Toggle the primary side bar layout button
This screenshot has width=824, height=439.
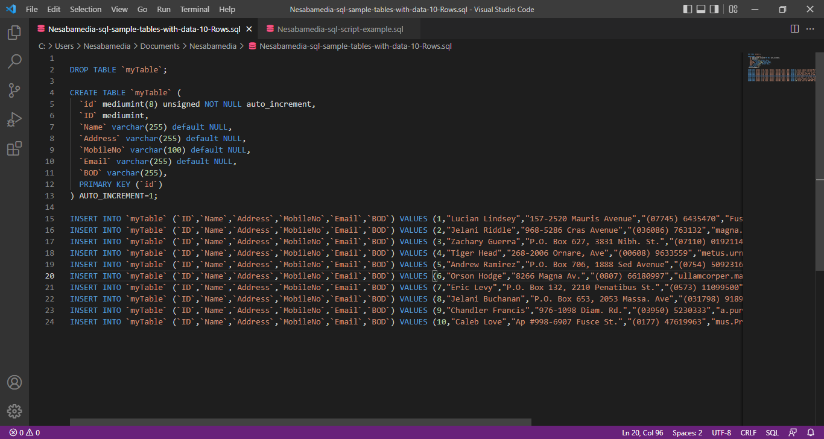tap(688, 10)
